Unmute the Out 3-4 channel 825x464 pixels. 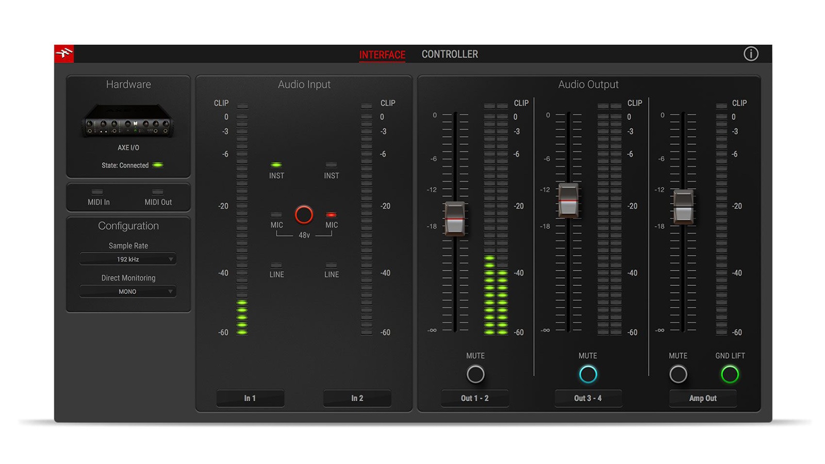[x=588, y=374]
